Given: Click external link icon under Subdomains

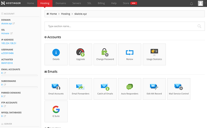Looking at the screenshot, I should point(5,85).
